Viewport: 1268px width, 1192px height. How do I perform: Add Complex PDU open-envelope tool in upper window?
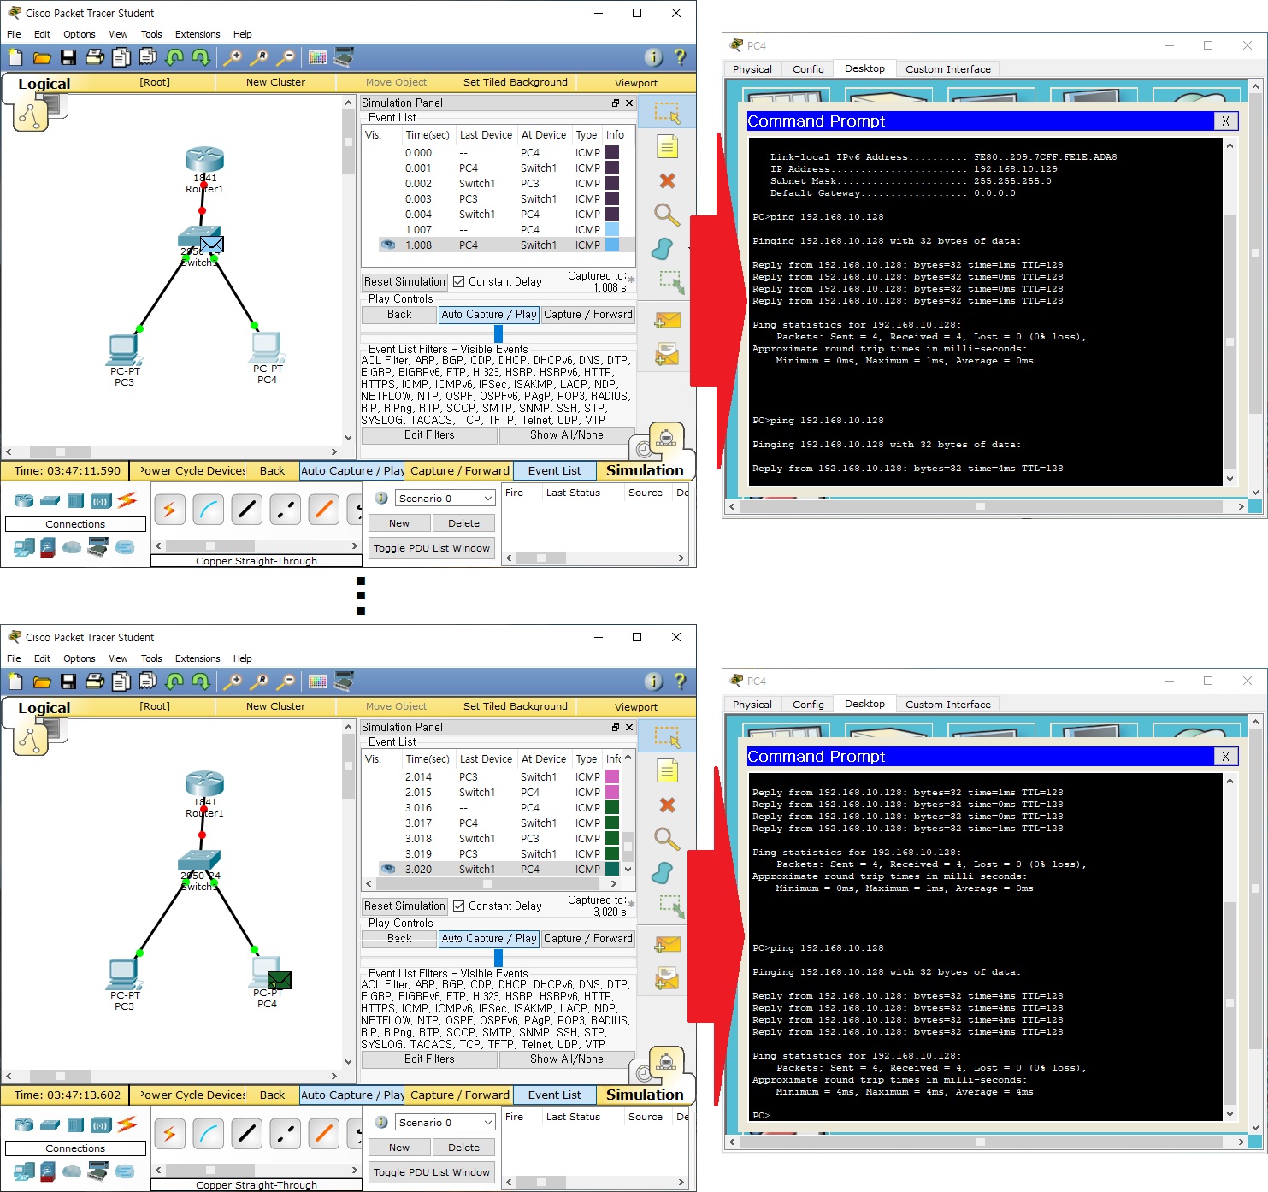pyautogui.click(x=667, y=354)
